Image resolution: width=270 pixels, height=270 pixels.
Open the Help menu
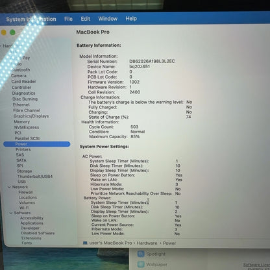point(131,19)
